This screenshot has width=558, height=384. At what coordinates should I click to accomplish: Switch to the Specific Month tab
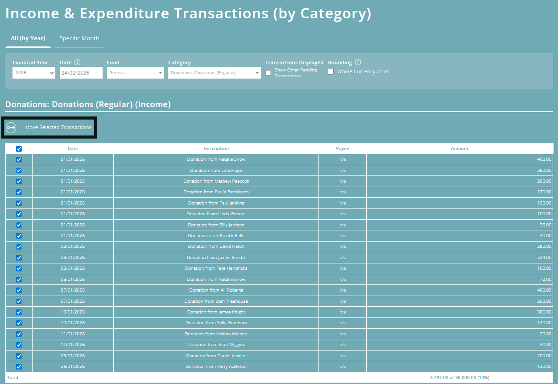pos(79,38)
